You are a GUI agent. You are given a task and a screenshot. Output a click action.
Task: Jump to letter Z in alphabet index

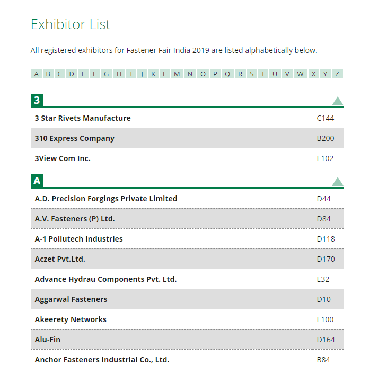pyautogui.click(x=337, y=74)
